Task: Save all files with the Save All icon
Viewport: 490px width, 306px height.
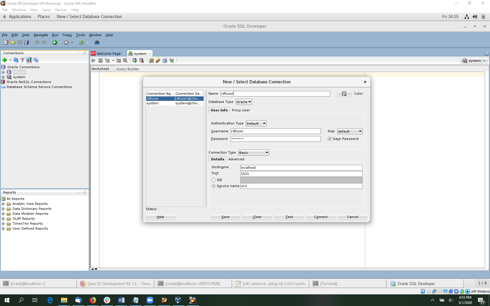Action: [x=27, y=42]
